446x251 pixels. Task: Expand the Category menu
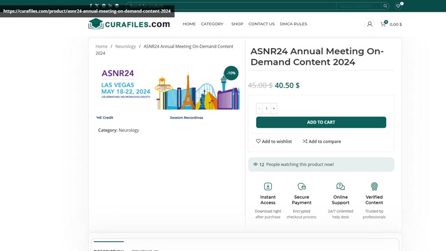click(213, 24)
